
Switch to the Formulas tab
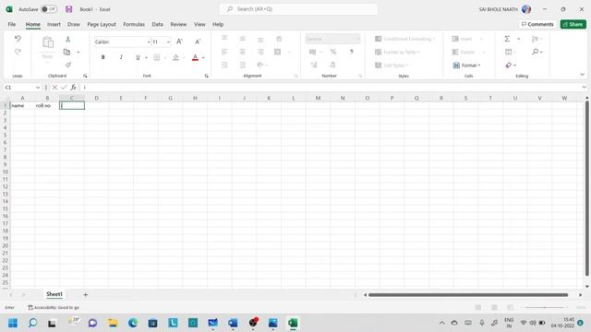134,24
